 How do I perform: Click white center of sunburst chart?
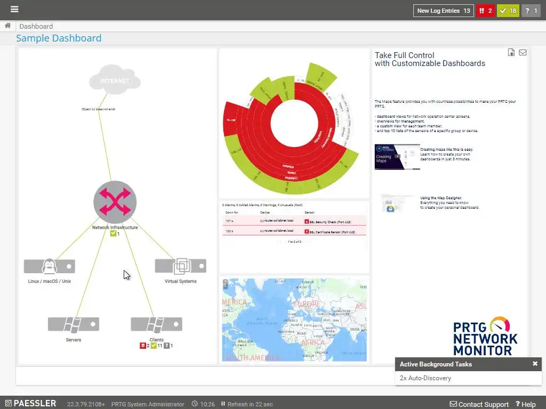click(x=294, y=124)
